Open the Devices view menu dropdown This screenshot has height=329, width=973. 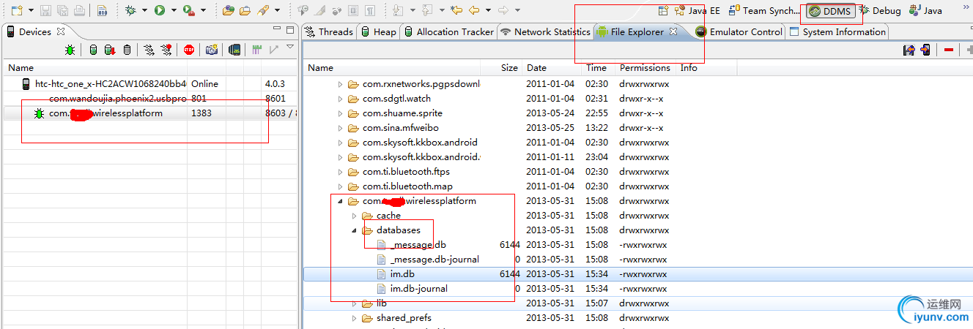tap(289, 48)
